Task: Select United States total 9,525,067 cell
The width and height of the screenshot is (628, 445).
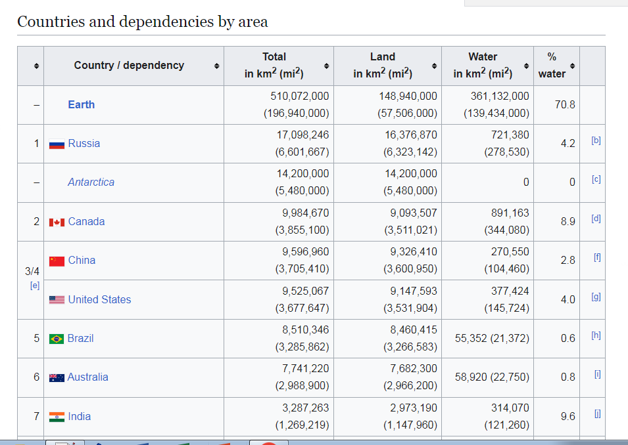Action: tap(279, 299)
